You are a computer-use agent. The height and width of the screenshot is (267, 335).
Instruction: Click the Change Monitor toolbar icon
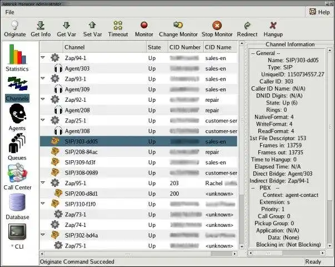178,25
